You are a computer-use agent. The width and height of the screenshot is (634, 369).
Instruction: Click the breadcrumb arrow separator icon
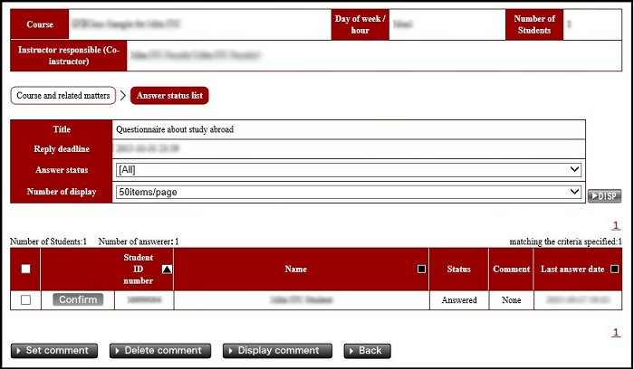[x=123, y=95]
